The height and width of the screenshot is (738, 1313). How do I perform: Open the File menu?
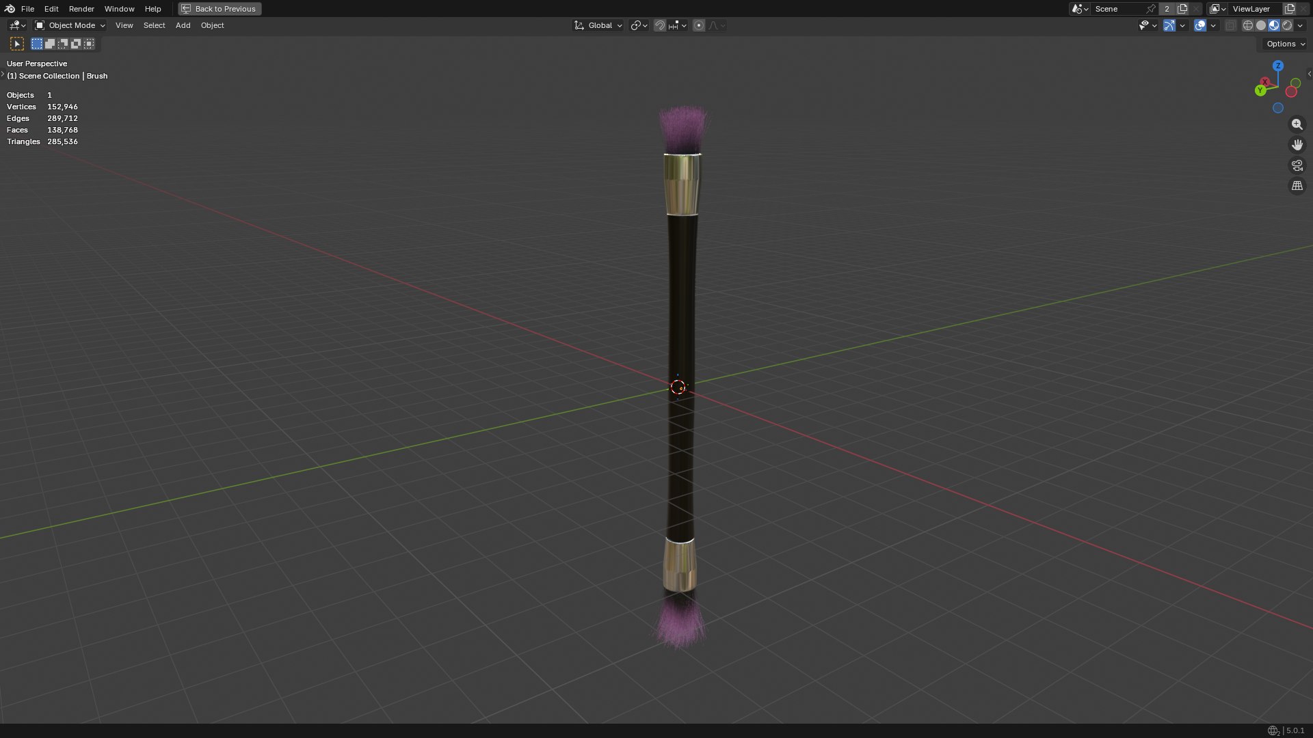(x=27, y=9)
